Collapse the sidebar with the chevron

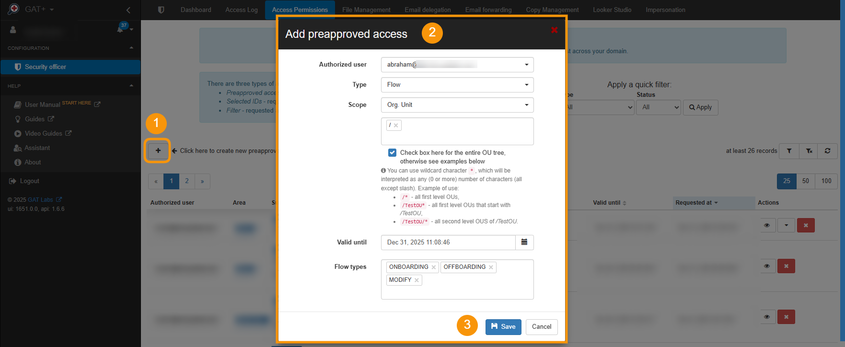click(x=128, y=10)
